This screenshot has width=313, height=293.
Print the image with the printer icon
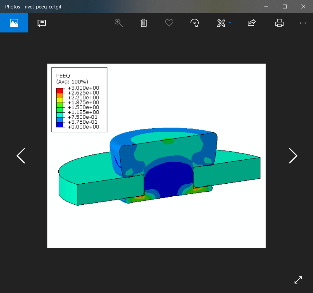pos(279,23)
